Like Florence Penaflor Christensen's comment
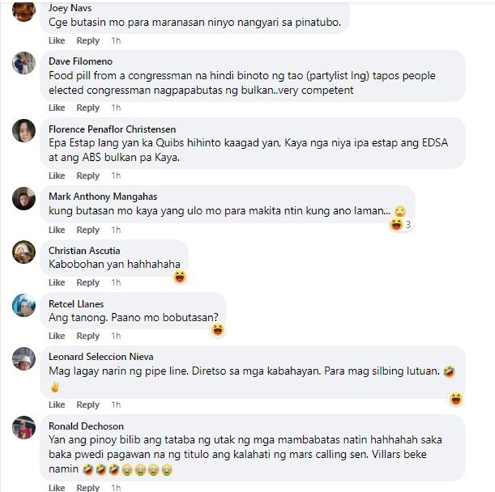Viewport: 495px width, 492px height. [57, 175]
